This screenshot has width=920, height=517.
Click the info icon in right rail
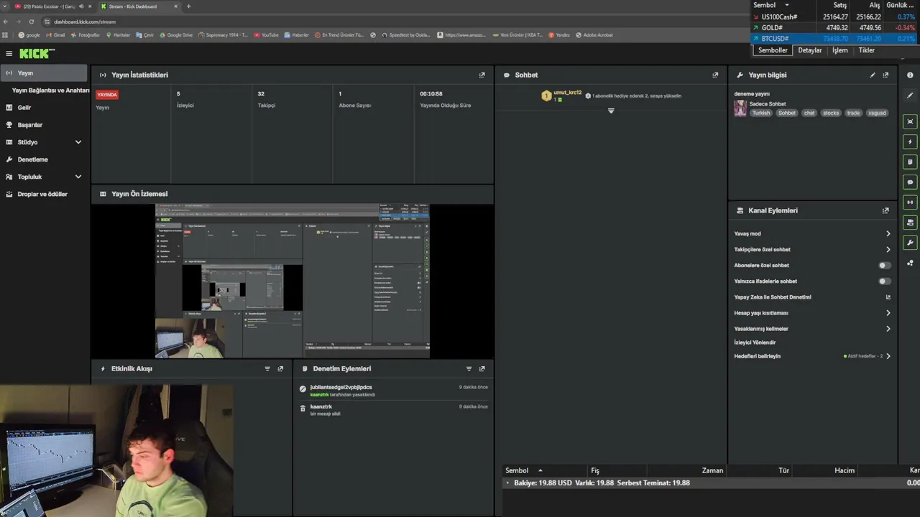point(910,75)
